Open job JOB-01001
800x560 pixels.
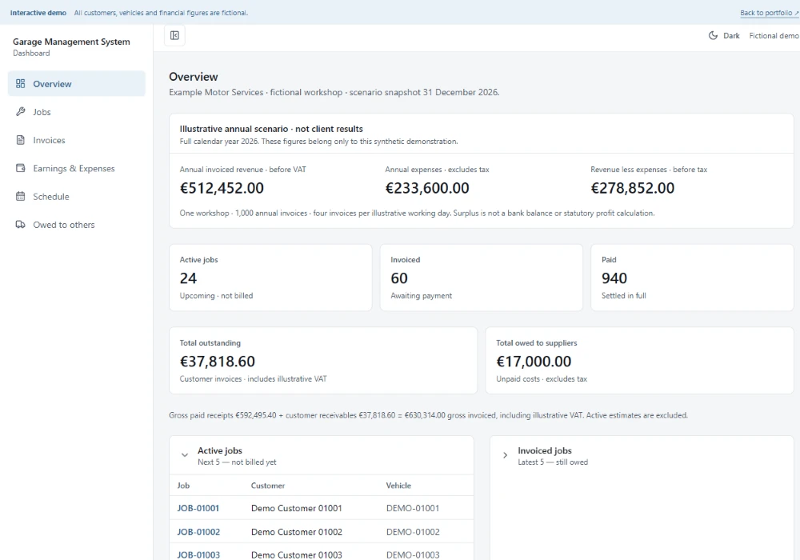(198, 508)
